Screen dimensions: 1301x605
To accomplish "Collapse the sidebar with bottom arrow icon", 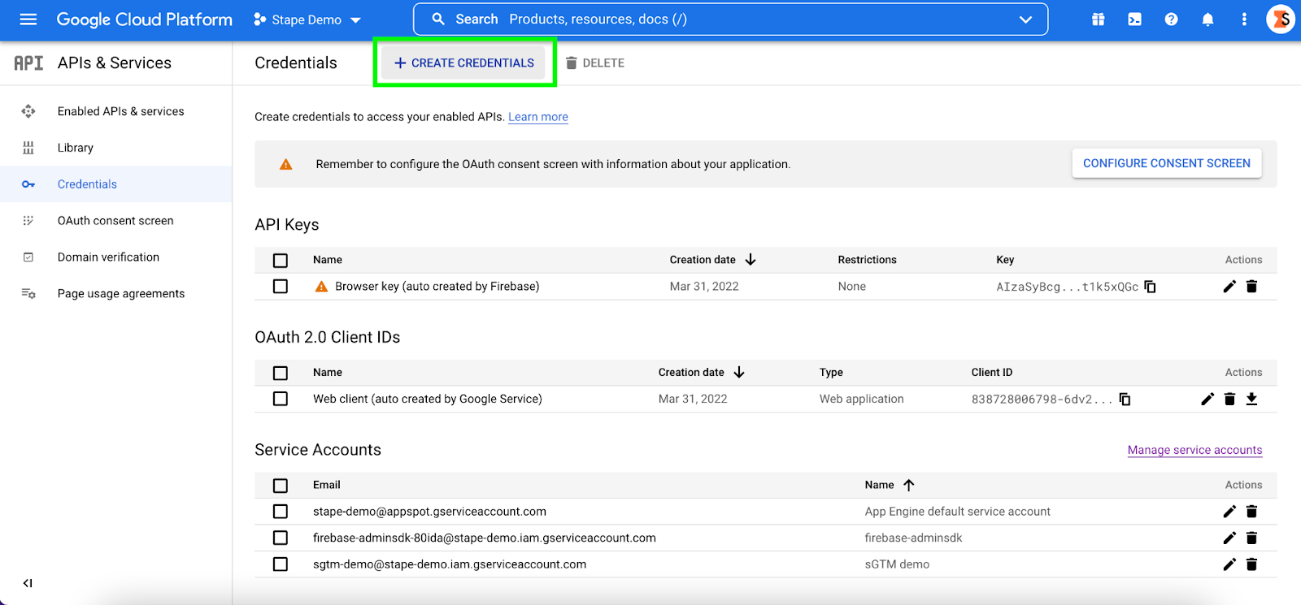I will [28, 583].
